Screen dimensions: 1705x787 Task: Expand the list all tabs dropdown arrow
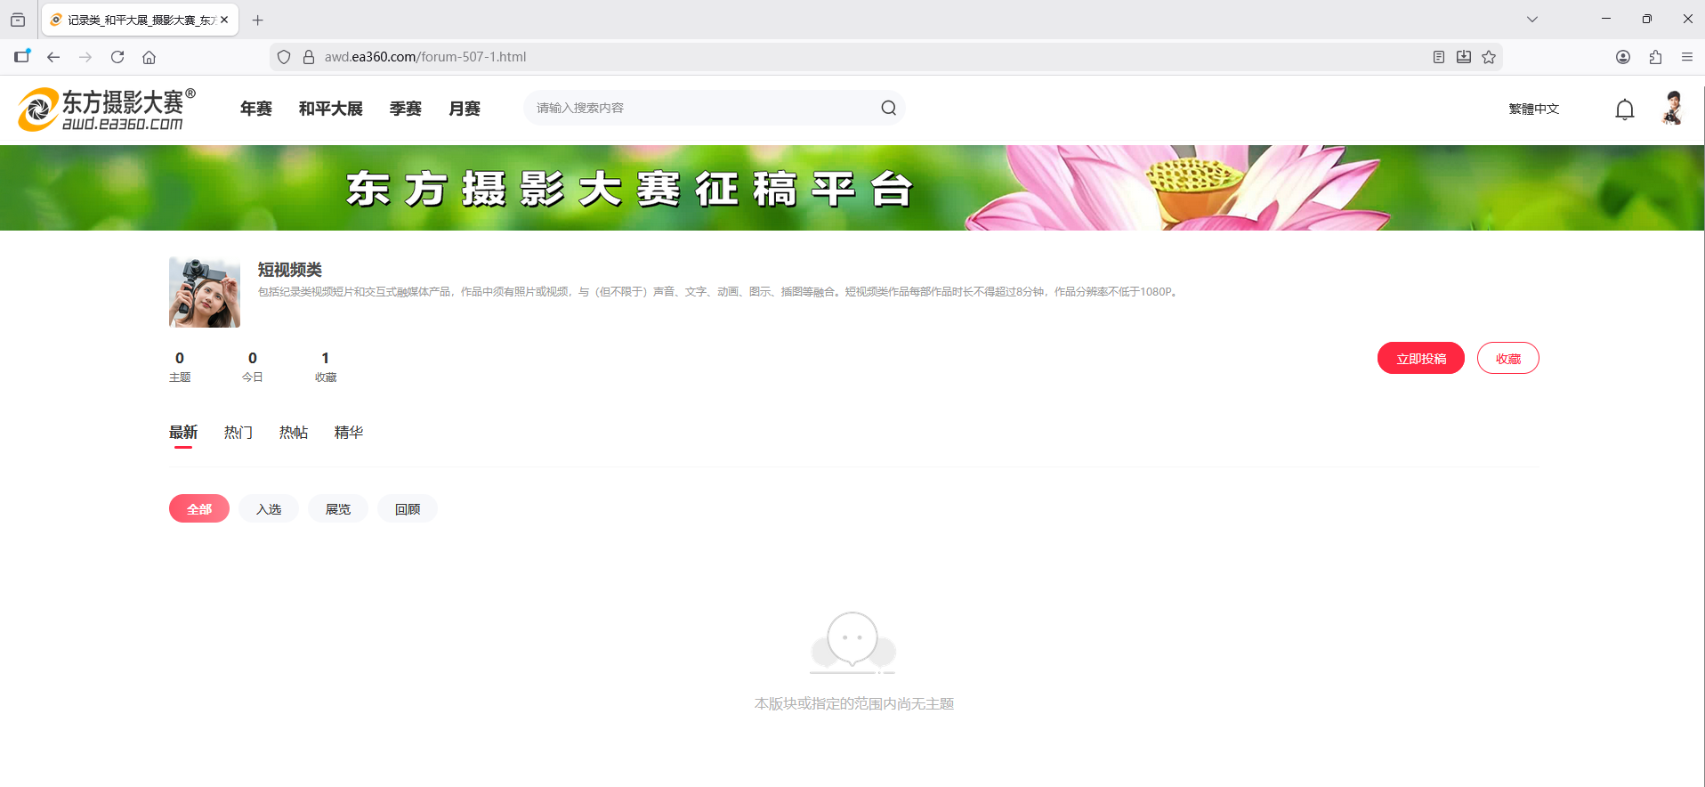[x=1531, y=20]
